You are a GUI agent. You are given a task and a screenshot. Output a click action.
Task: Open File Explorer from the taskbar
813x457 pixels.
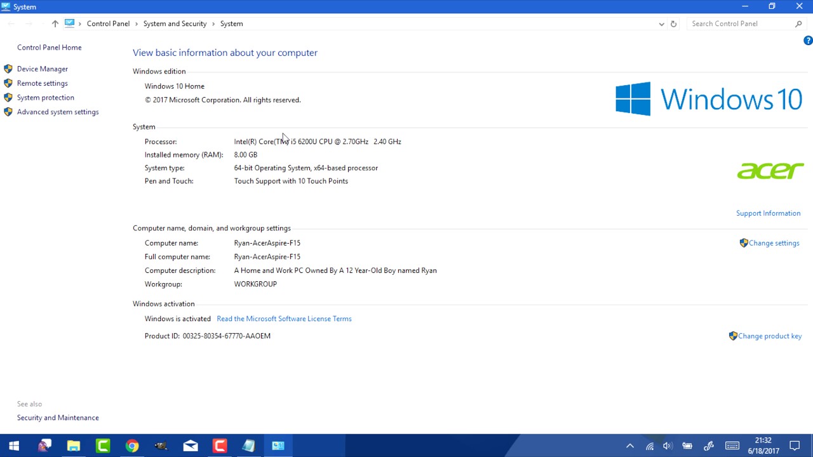(x=73, y=446)
